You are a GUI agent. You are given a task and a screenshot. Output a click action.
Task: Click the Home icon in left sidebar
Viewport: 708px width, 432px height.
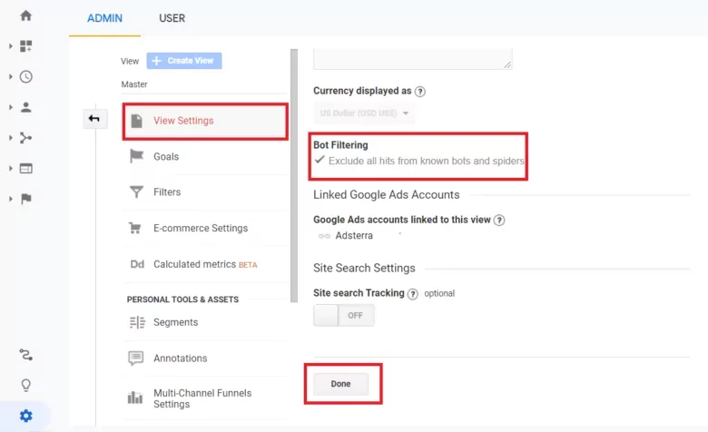coord(25,15)
